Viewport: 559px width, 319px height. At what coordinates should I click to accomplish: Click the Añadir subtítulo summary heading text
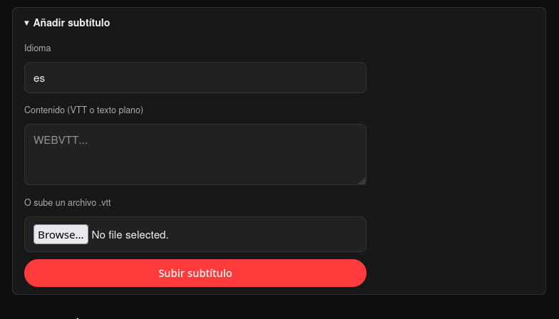(x=71, y=23)
